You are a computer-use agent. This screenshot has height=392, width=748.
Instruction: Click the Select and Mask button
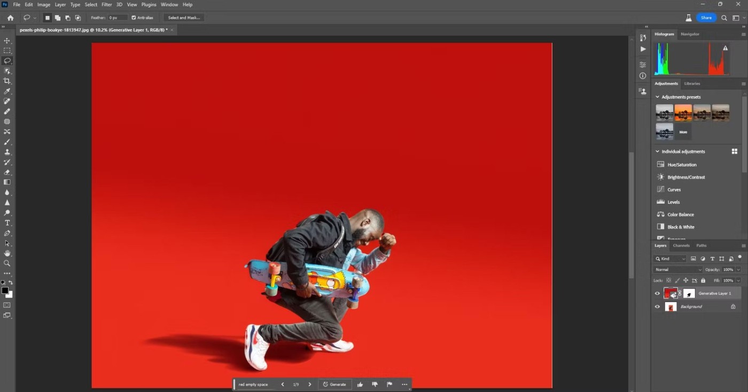tap(184, 18)
